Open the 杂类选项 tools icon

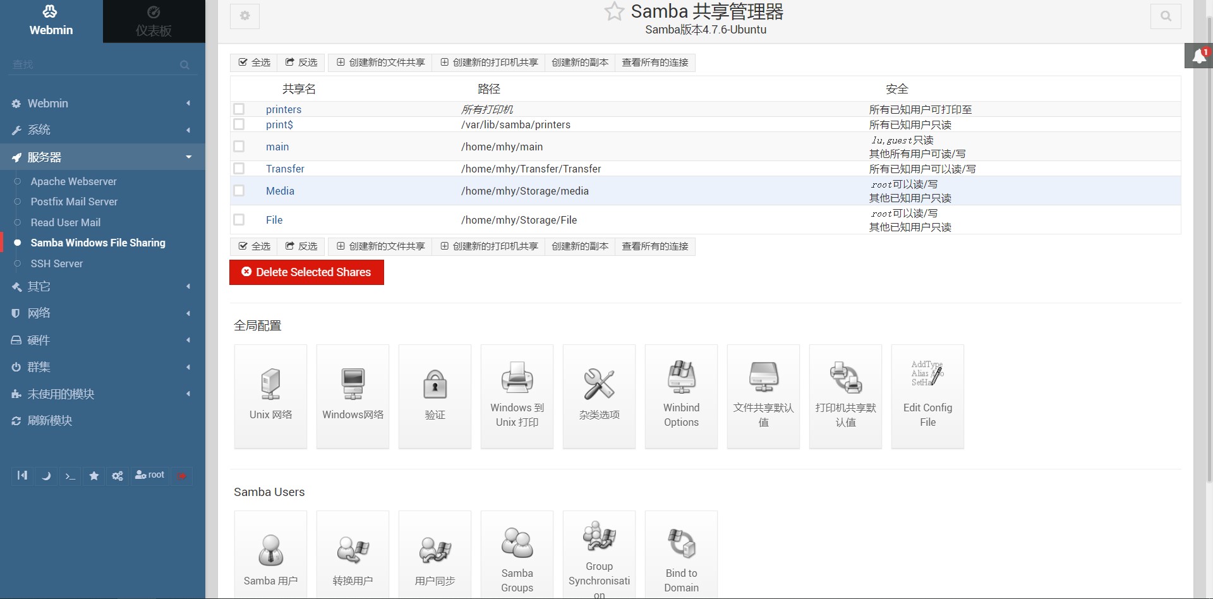[x=599, y=396]
